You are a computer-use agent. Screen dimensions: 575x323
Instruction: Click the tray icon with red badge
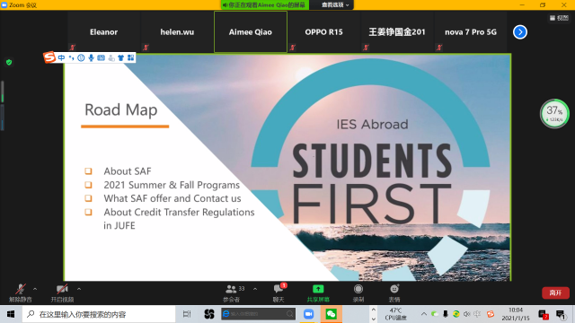pyautogui.click(x=544, y=314)
